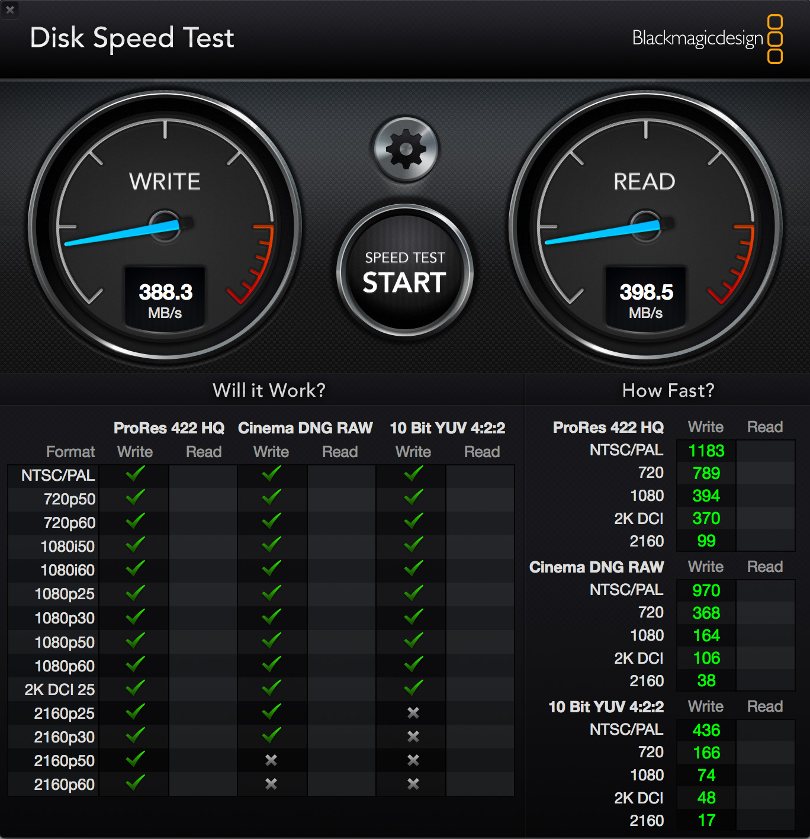
Task: Open the settings gear button
Action: pyautogui.click(x=406, y=150)
